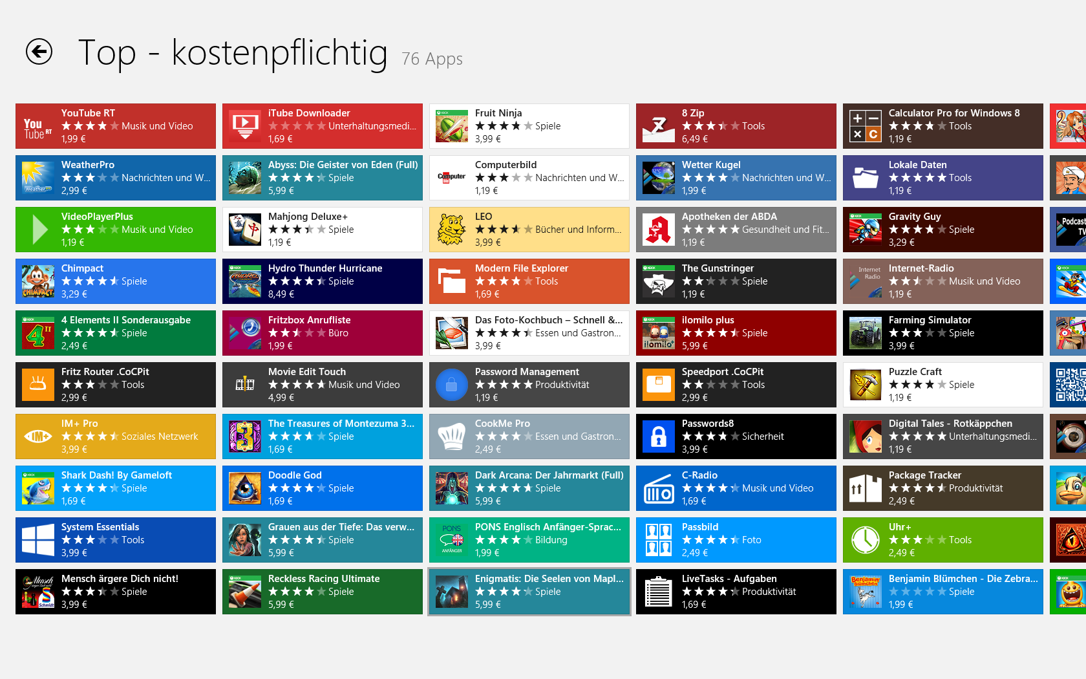Open the 8 Zip app icon
This screenshot has height=679, width=1086.
659,126
